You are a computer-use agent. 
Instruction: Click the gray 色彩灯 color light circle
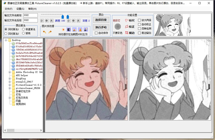pos(118,27)
